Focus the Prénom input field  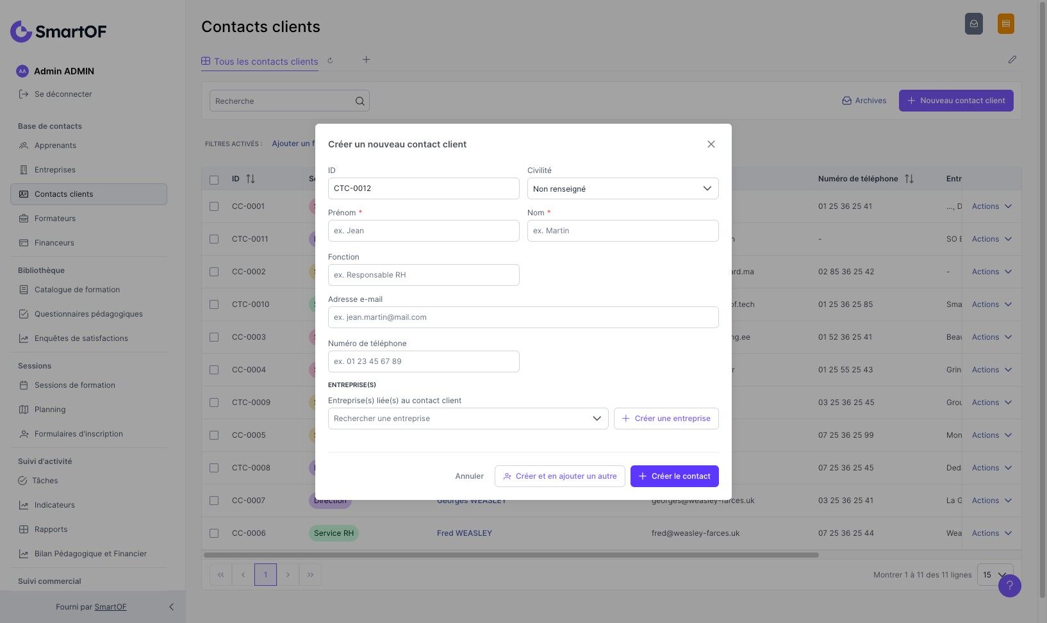424,231
